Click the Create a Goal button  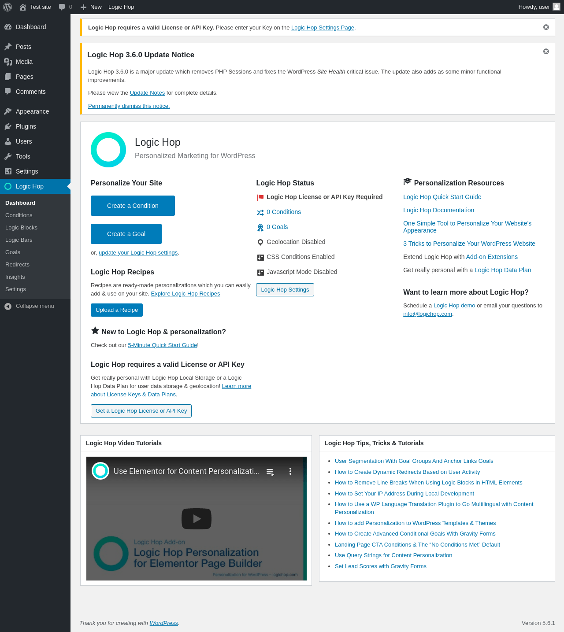click(126, 234)
